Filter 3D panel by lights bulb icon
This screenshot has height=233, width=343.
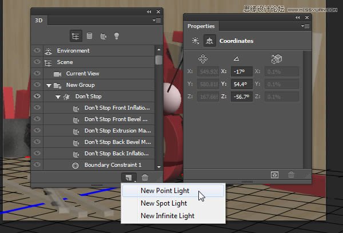tap(117, 36)
